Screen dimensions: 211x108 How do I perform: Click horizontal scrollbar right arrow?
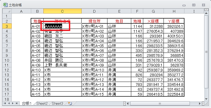(x=200, y=104)
